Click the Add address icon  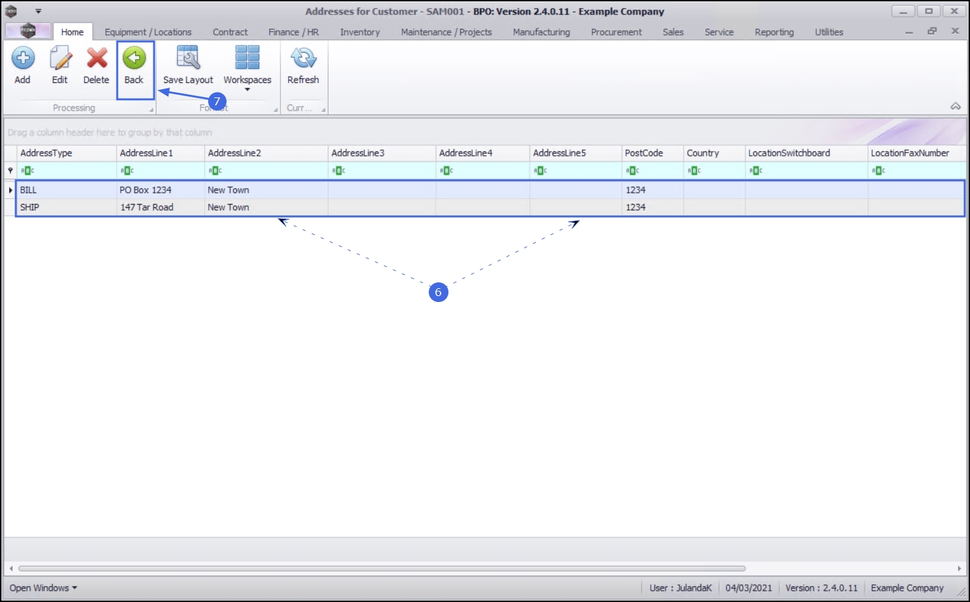[23, 59]
